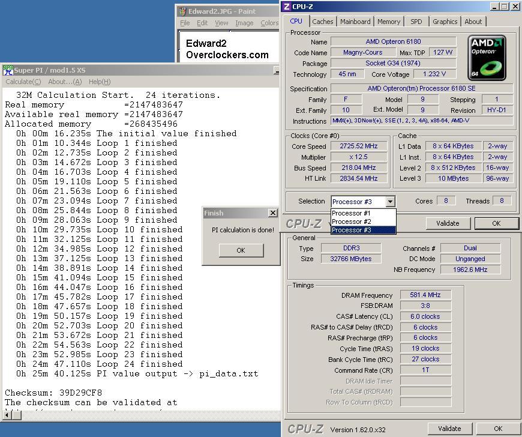Viewport: 522px width, 437px height.
Task: Switch to the SPD tab
Action: click(416, 22)
